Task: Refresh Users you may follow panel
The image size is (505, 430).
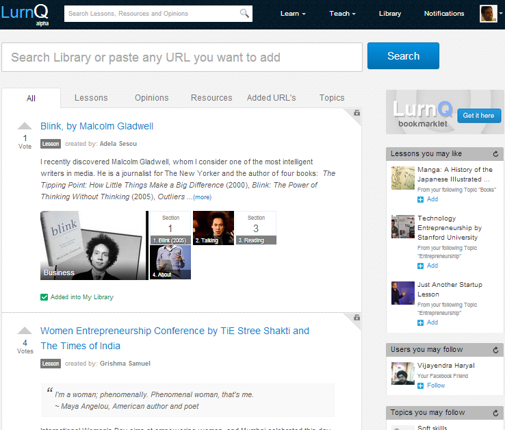Action: tap(495, 350)
